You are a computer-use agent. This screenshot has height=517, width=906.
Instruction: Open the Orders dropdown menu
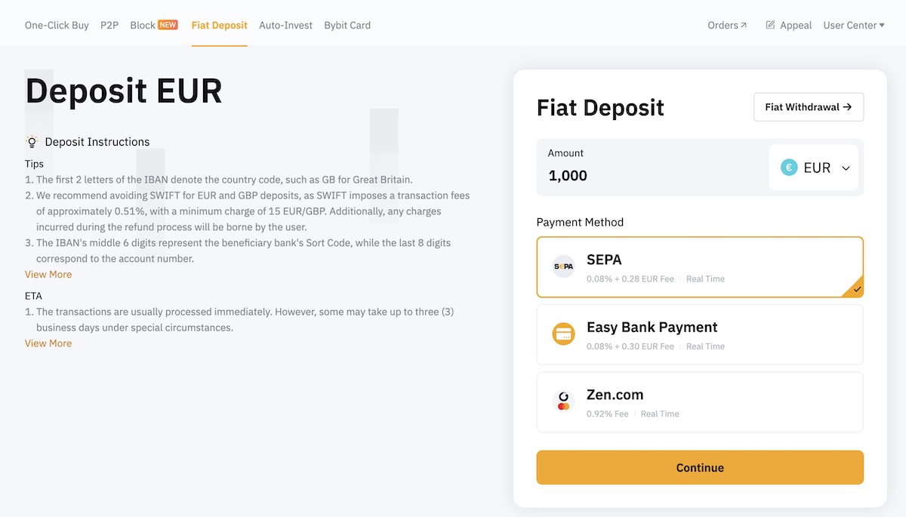click(723, 24)
